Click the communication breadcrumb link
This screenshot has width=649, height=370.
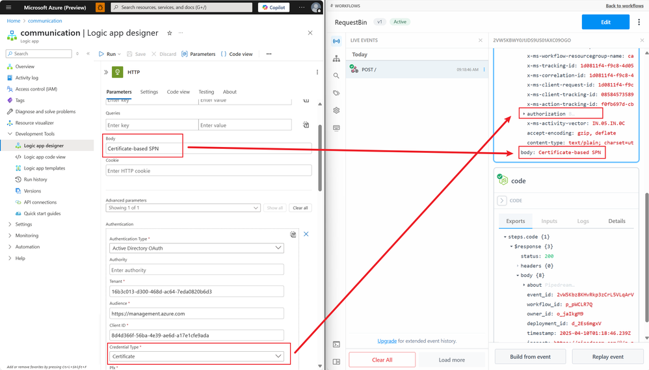point(45,21)
